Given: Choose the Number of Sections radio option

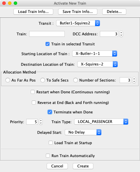Looking at the screenshot, I should tap(76, 80).
